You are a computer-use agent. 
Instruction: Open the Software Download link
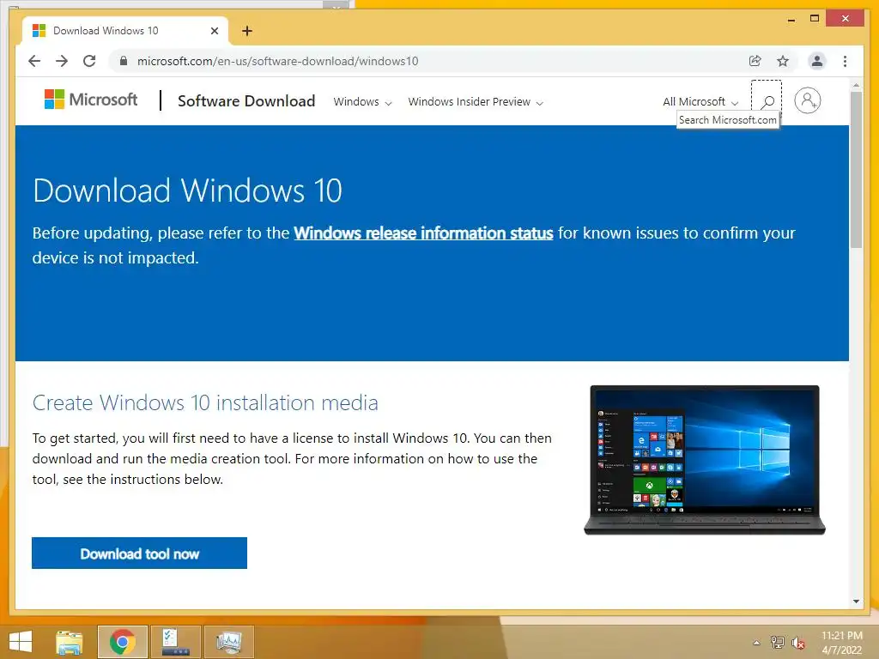[x=246, y=101]
